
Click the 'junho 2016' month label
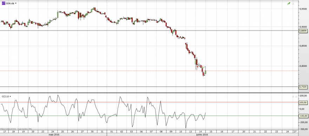(202, 135)
